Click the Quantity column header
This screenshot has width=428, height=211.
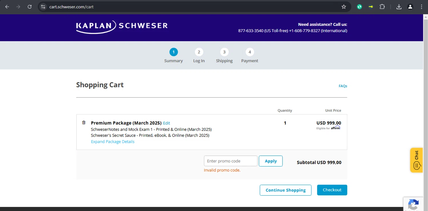(x=285, y=110)
